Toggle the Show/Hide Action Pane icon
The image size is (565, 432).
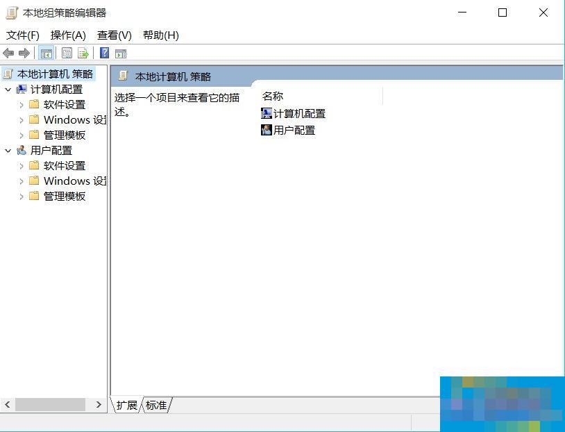coord(121,53)
